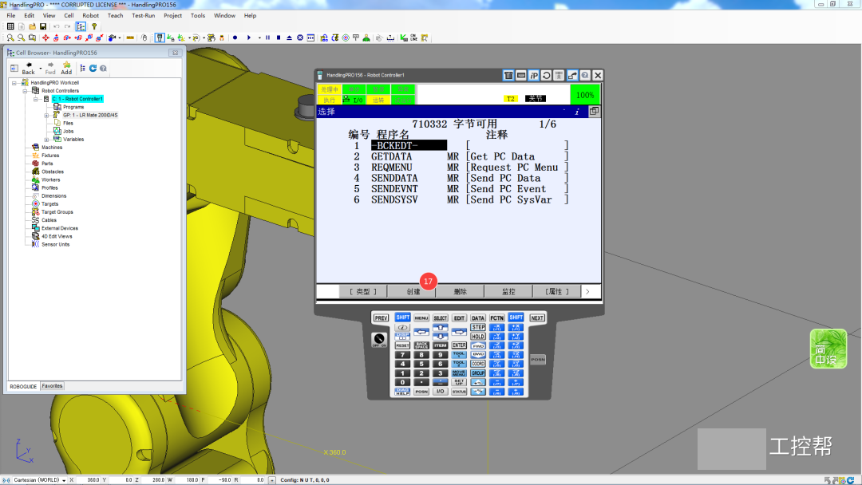862x485 pixels.
Task: Click the SELECT key on the pendant
Action: pos(441,318)
